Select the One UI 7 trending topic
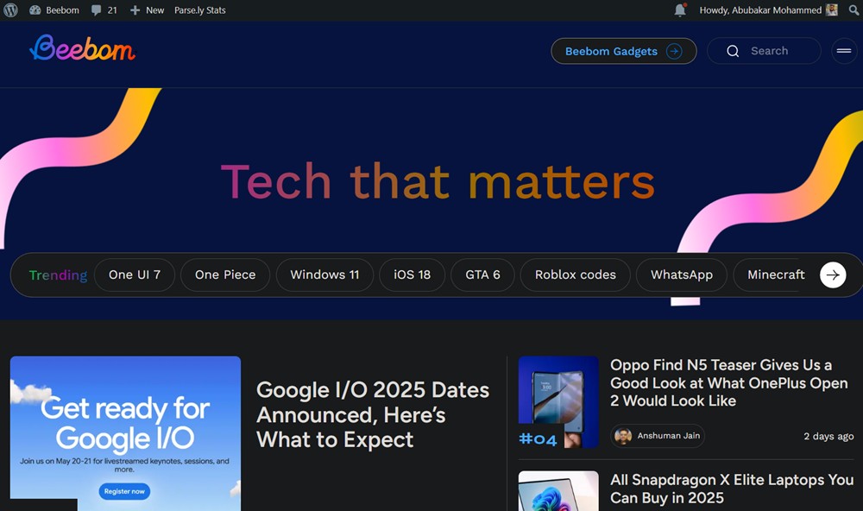This screenshot has height=511, width=863. tap(135, 274)
